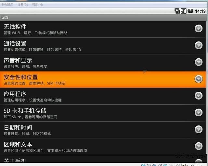This screenshot has height=166, width=208.
Task: Expand the 声音和显示 arrow button
Action: [199, 62]
